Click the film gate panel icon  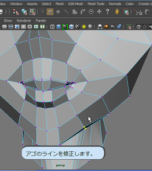(x=11, y=27)
